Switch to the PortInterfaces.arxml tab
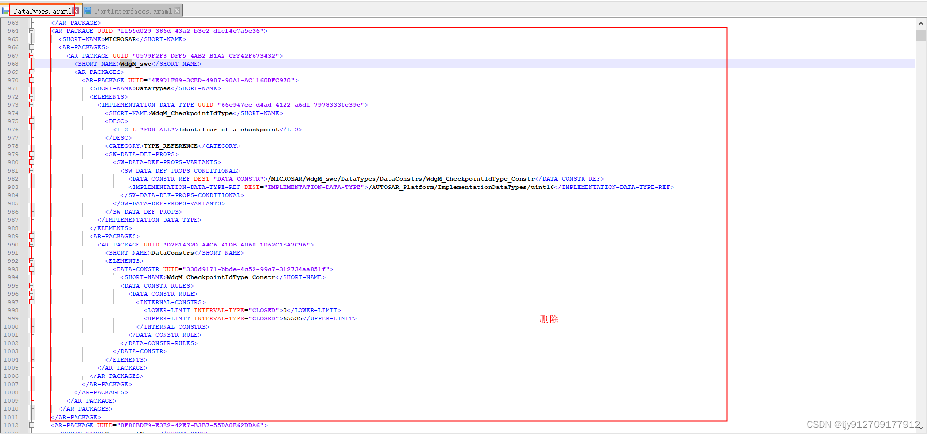 click(133, 11)
